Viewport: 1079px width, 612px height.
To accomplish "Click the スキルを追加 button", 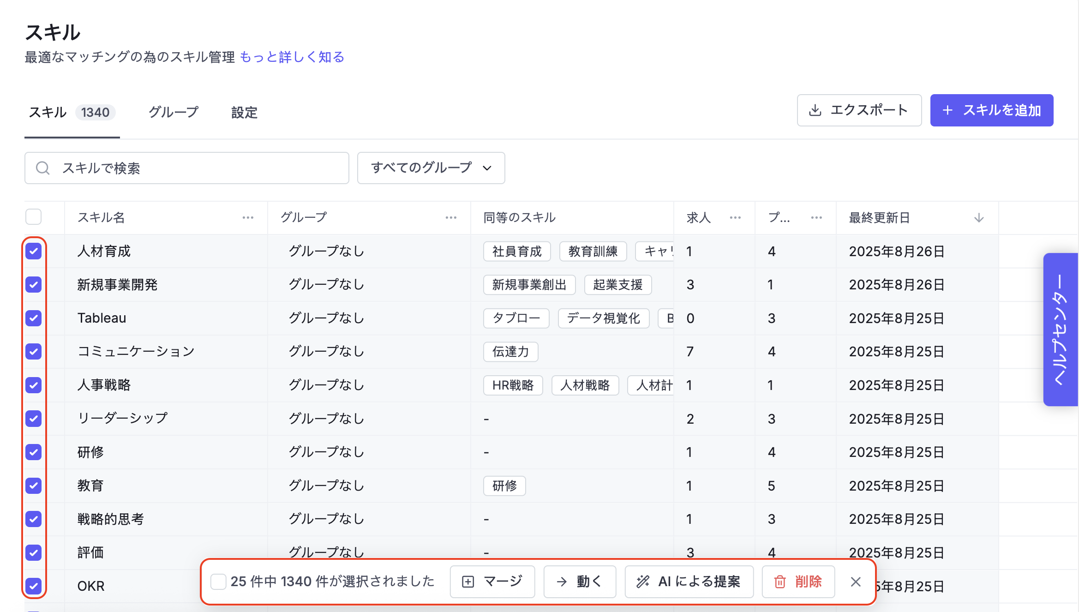I will click(991, 110).
